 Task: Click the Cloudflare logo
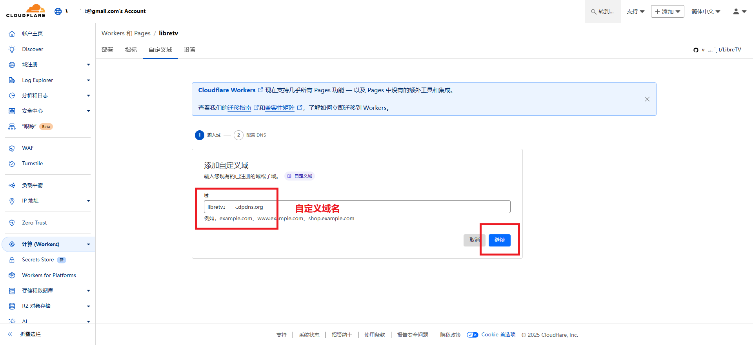coord(25,11)
